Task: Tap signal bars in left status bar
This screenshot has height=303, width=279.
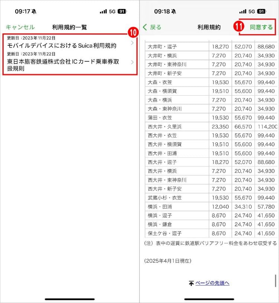Action: [103, 12]
